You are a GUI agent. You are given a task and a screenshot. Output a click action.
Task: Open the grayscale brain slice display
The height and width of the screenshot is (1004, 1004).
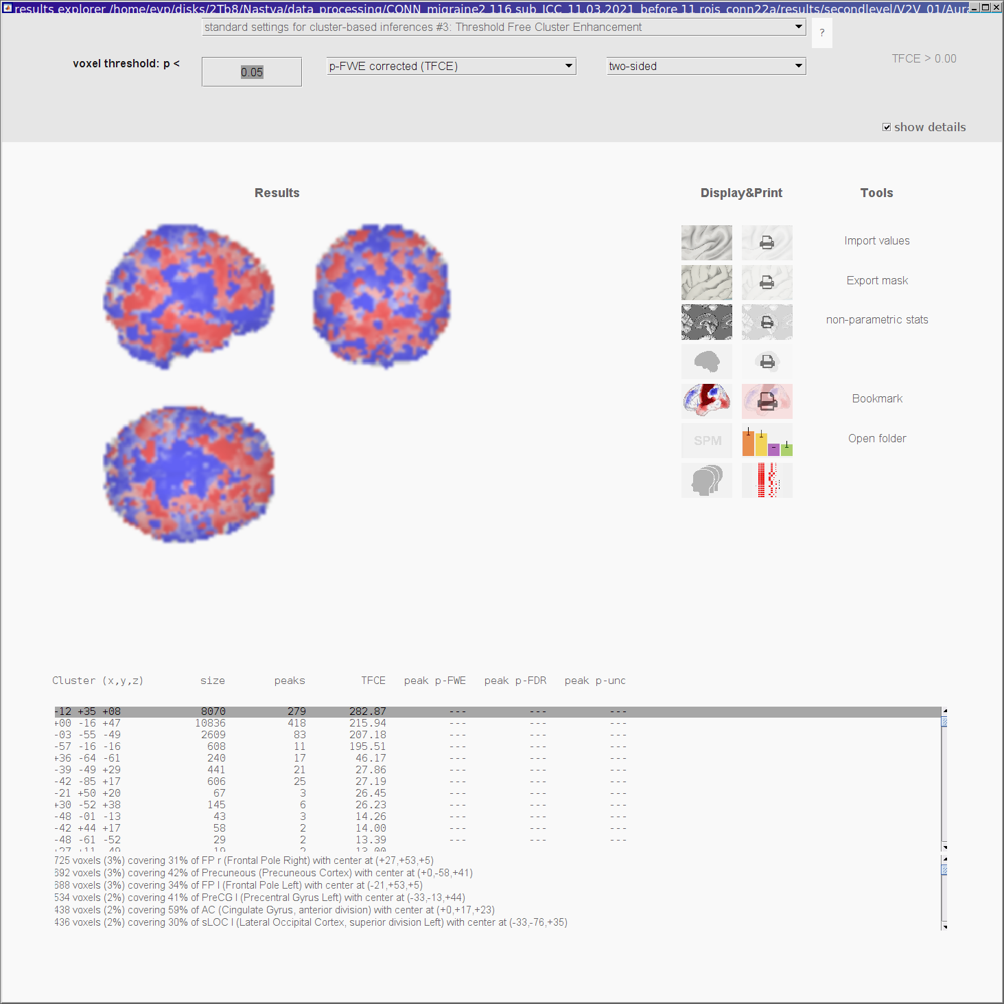[x=706, y=322]
